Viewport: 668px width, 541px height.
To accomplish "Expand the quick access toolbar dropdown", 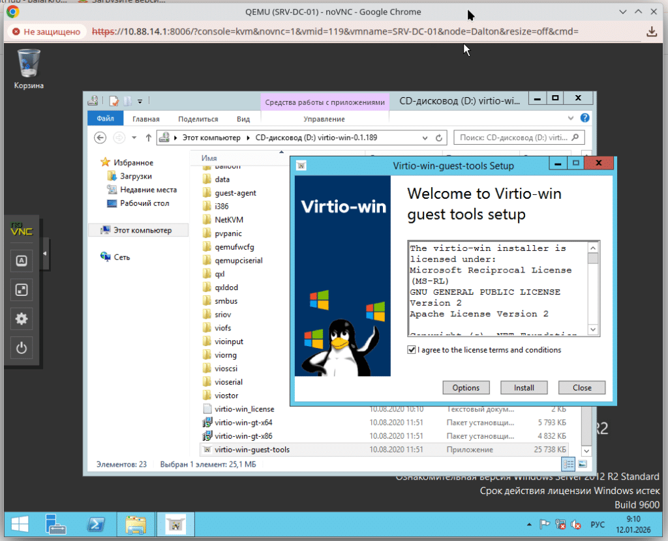I will tap(139, 101).
